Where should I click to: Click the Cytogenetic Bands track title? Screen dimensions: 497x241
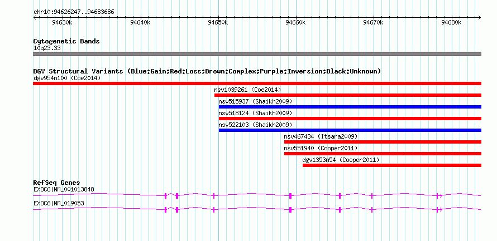click(x=66, y=41)
